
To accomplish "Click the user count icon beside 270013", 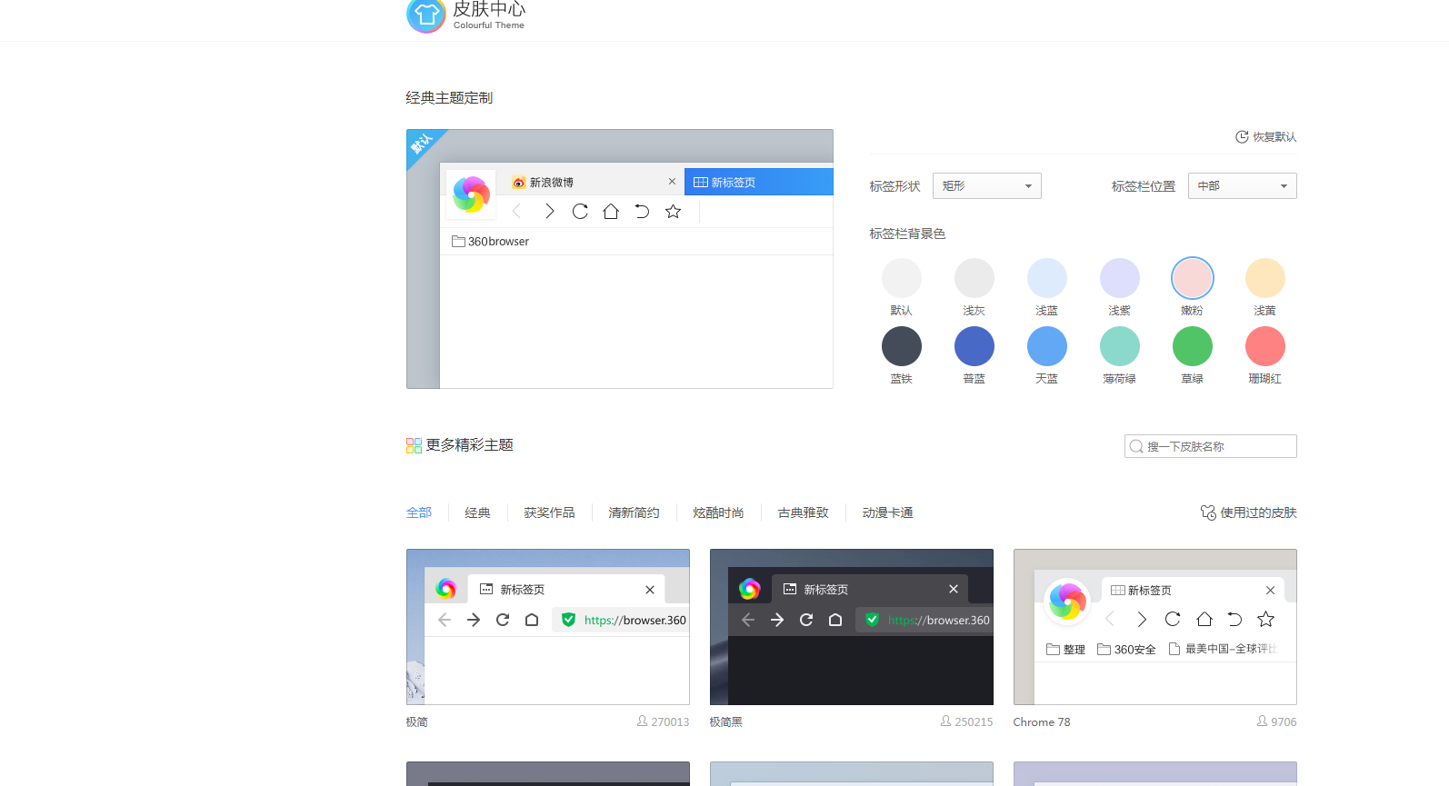I will click(643, 721).
